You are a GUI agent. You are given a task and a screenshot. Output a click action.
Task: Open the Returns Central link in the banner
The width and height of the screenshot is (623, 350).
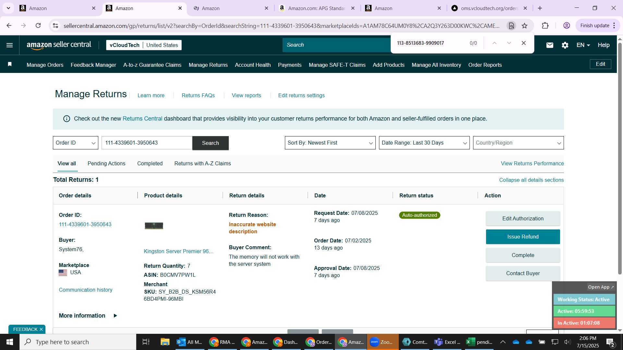142,119
